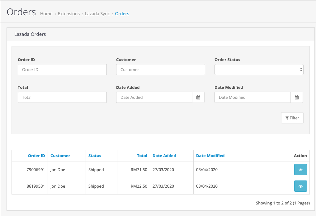Click the Date Modified text field
The height and width of the screenshot is (216, 316).
pyautogui.click(x=252, y=98)
